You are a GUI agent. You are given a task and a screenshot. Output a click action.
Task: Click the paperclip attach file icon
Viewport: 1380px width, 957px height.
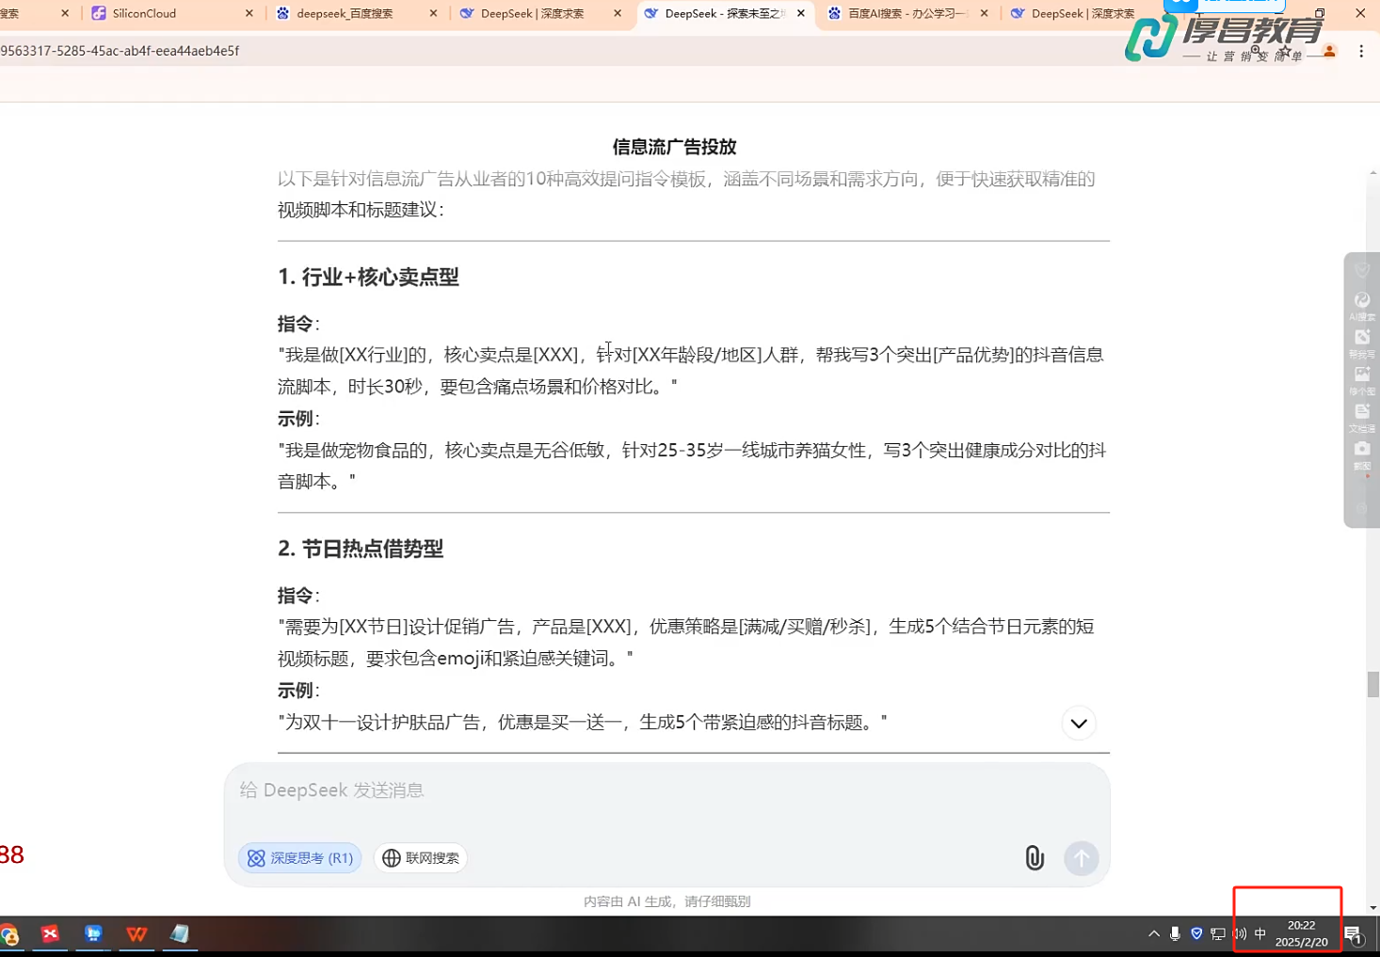1034,857
